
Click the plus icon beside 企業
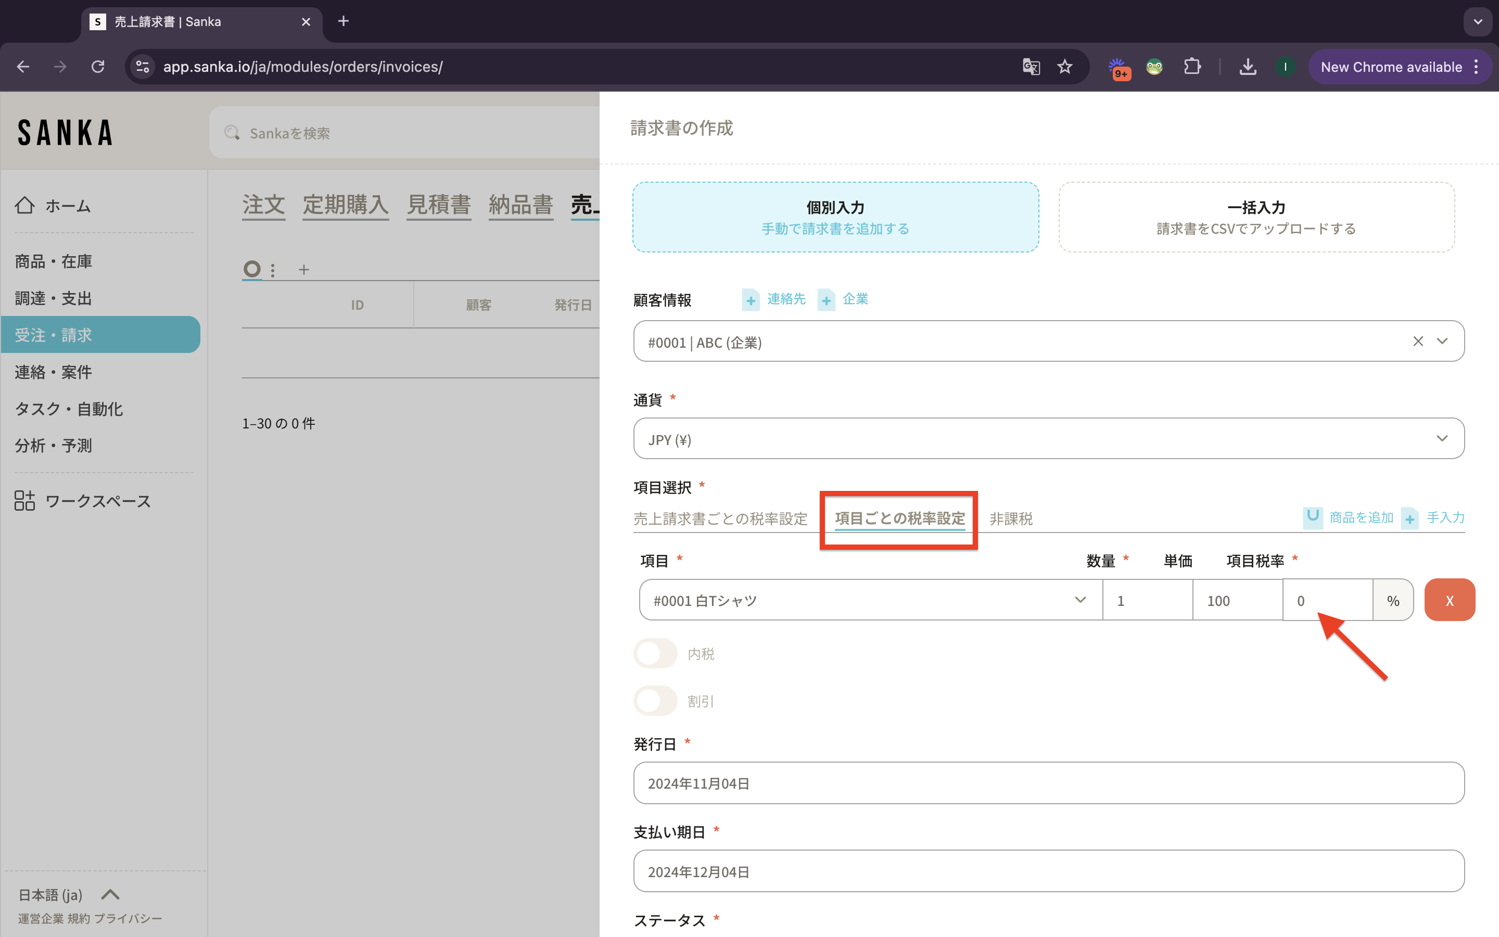(x=827, y=300)
